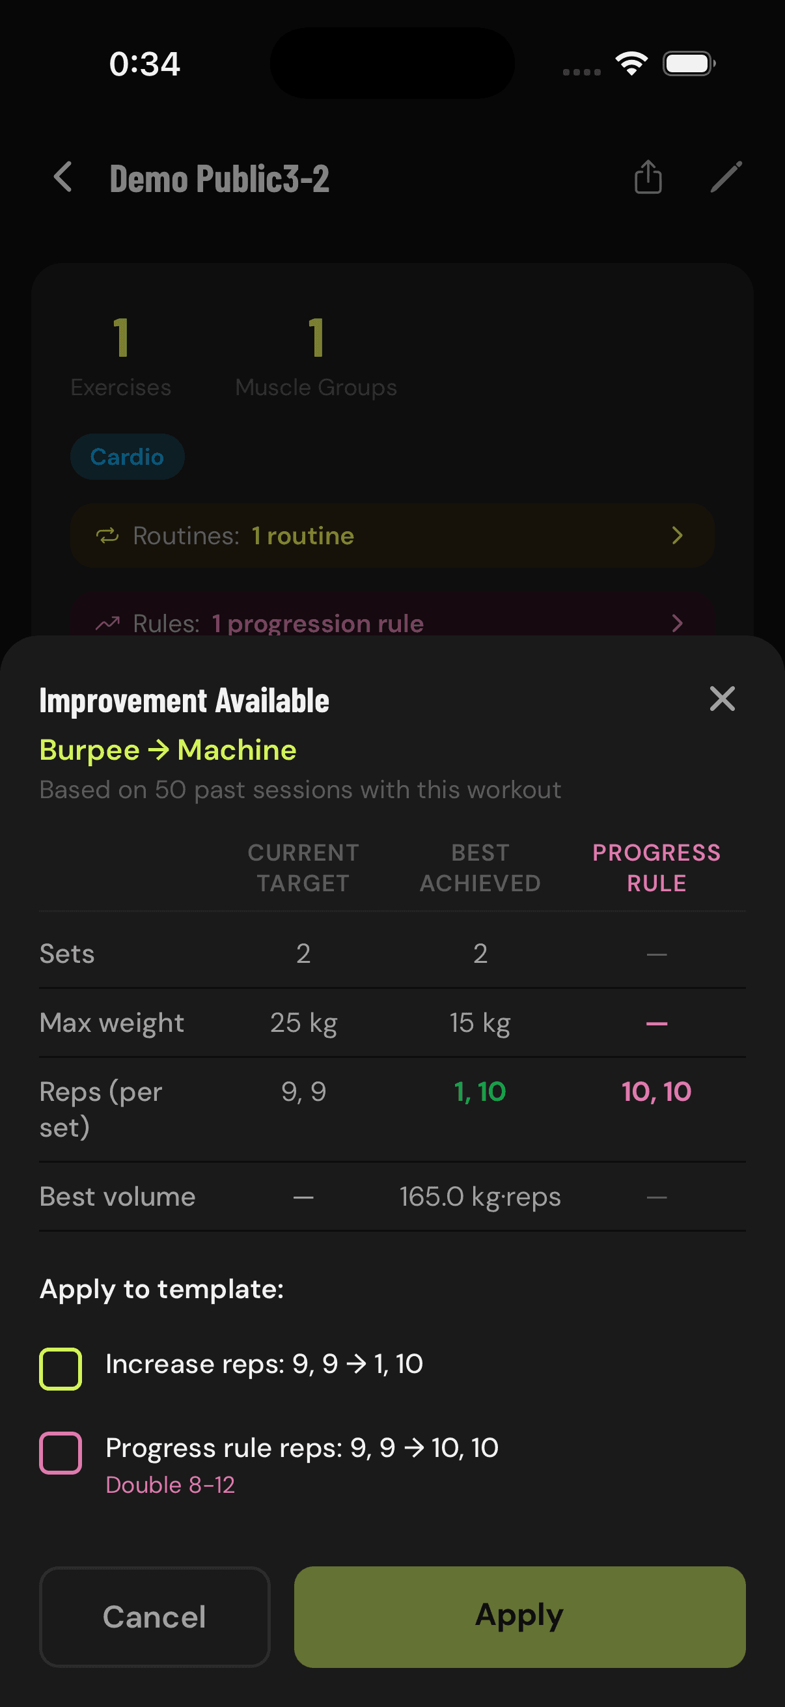Tap the progression rule trend-line icon
Viewport: 785px width, 1707px height.
(x=107, y=623)
